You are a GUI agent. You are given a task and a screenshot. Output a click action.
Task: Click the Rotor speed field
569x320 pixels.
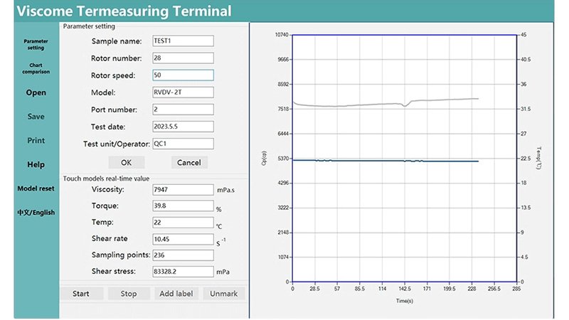[x=183, y=75]
